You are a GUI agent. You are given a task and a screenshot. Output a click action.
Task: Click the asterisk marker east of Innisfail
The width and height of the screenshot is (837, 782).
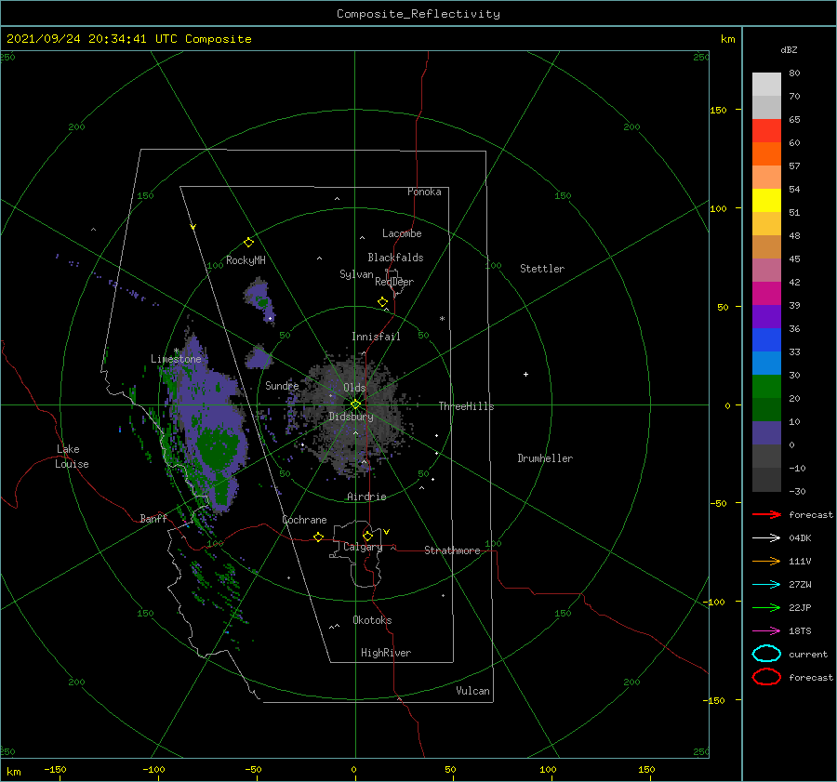tap(442, 319)
